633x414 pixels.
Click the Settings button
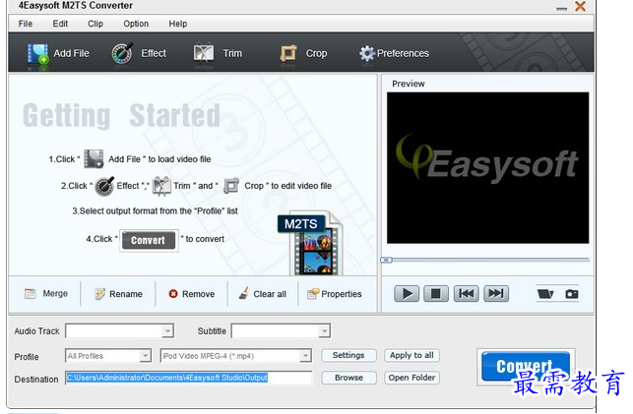tap(348, 355)
